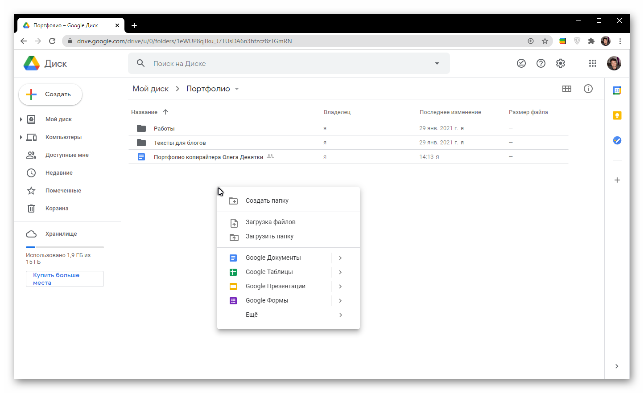This screenshot has width=644, height=393.
Task: Open the Google apps grid icon
Action: coord(592,63)
